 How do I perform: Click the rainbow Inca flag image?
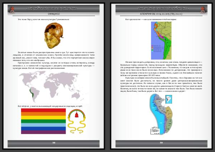tap(43, 121)
